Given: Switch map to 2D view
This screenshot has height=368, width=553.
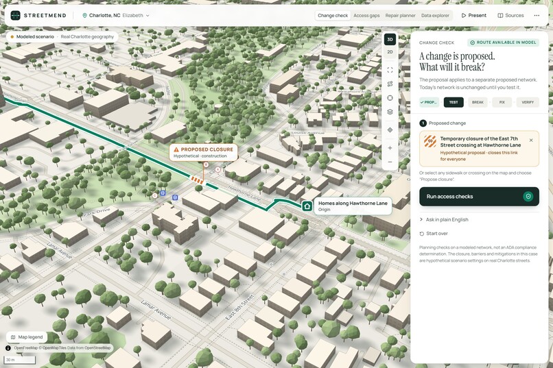Looking at the screenshot, I should click(x=390, y=52).
